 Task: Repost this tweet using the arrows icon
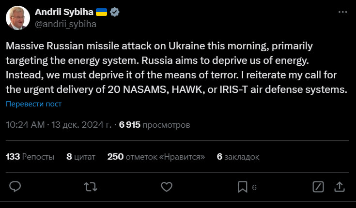pyautogui.click(x=91, y=186)
